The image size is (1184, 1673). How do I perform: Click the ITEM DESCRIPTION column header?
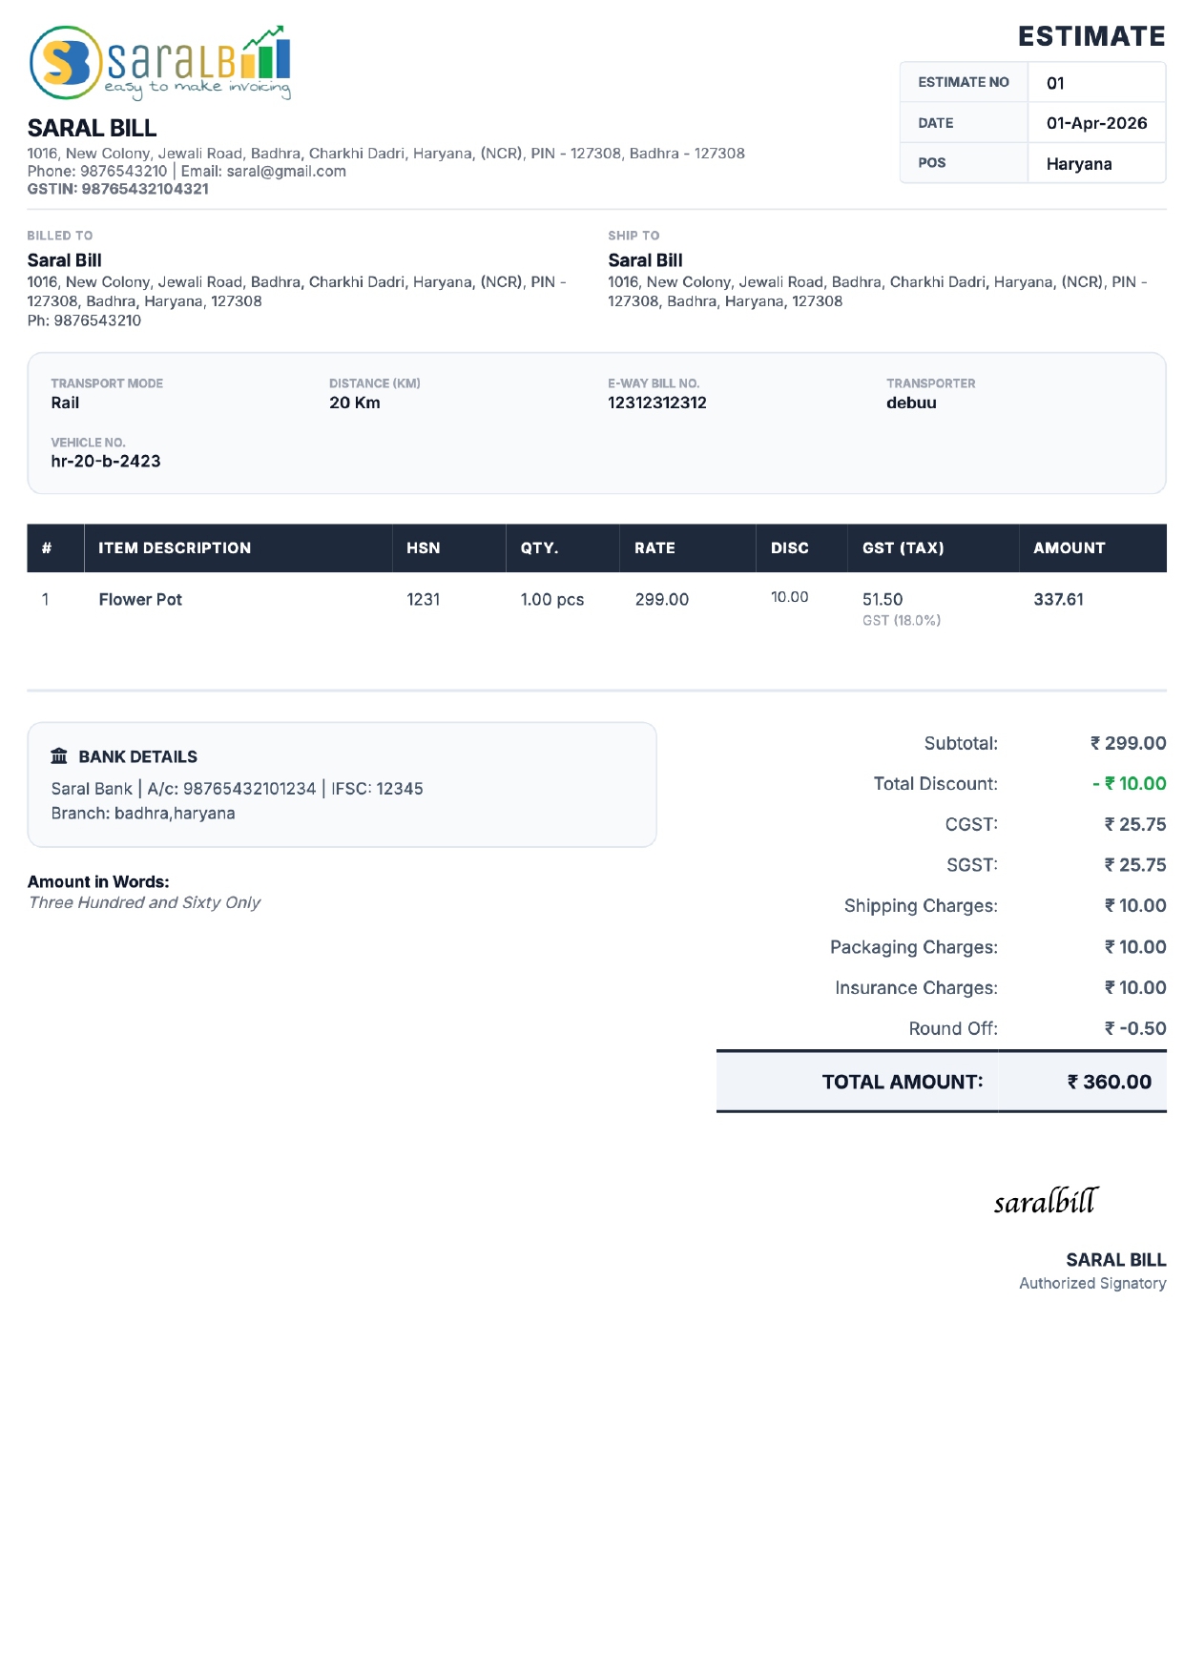click(x=175, y=548)
